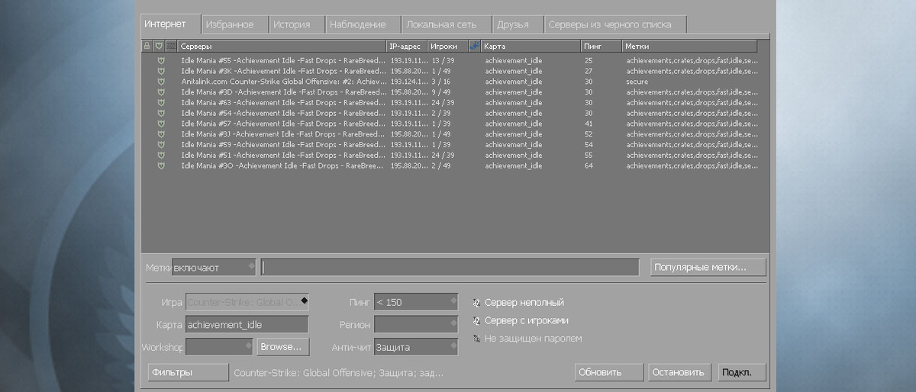Sort servers by the password lock column icon
This screenshot has width=916, height=392.
(x=147, y=47)
